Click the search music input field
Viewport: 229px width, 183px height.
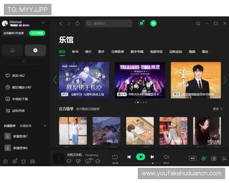point(109,24)
